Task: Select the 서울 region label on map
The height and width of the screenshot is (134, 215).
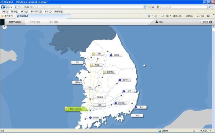Action: [x=98, y=54]
